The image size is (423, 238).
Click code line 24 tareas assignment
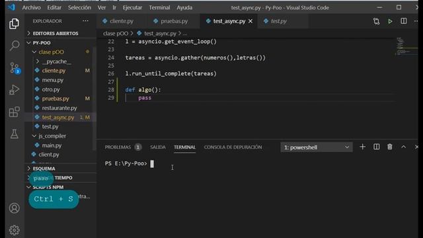[x=196, y=58]
